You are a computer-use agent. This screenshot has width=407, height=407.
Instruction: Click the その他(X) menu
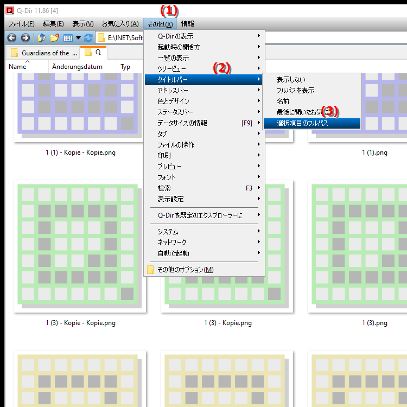(160, 24)
